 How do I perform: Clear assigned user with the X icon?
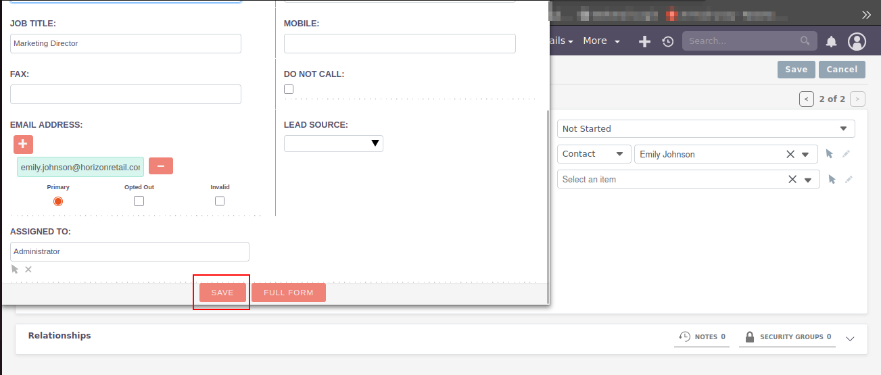28,270
